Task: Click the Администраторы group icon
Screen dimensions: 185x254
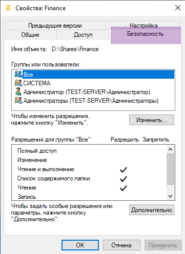Action: point(18,100)
